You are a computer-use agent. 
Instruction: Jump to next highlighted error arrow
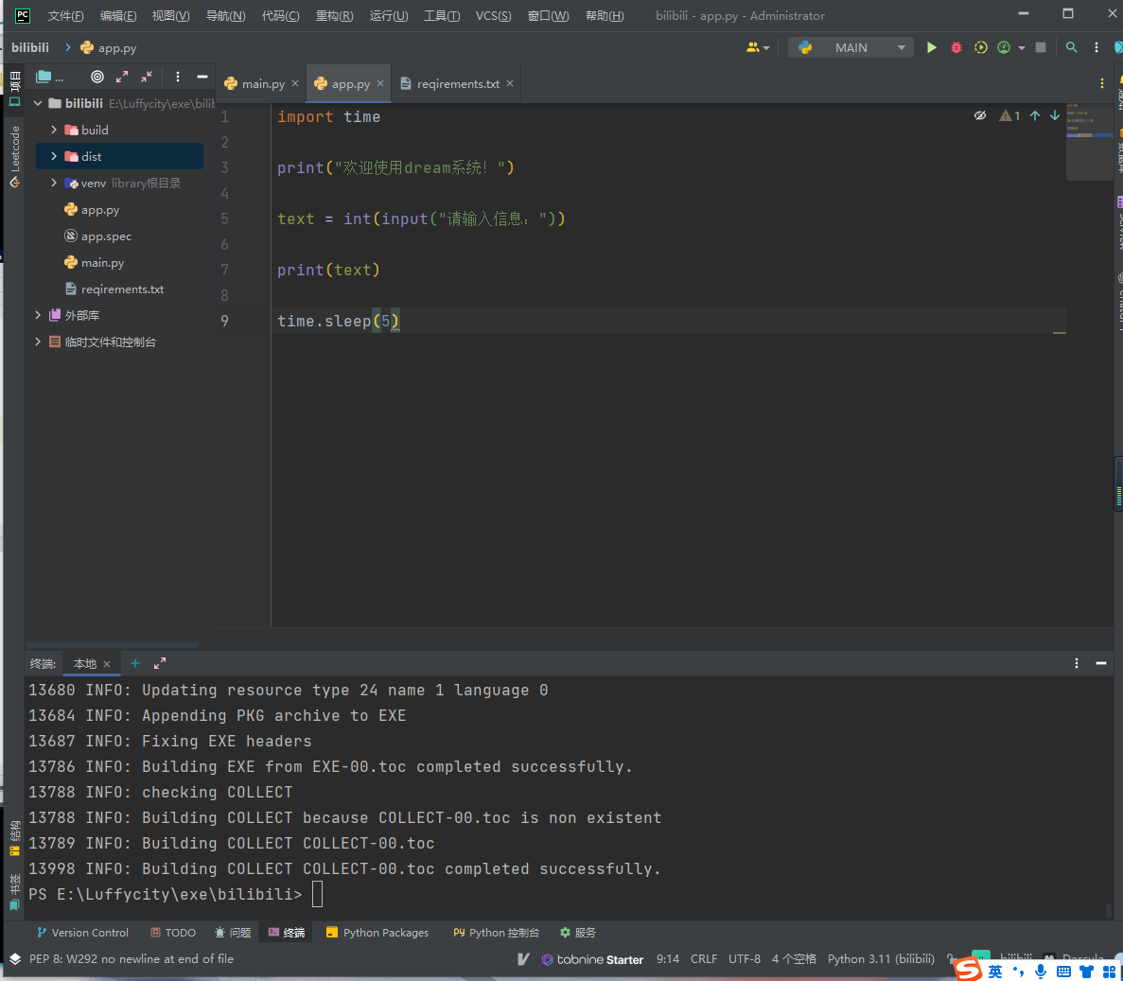(1055, 115)
